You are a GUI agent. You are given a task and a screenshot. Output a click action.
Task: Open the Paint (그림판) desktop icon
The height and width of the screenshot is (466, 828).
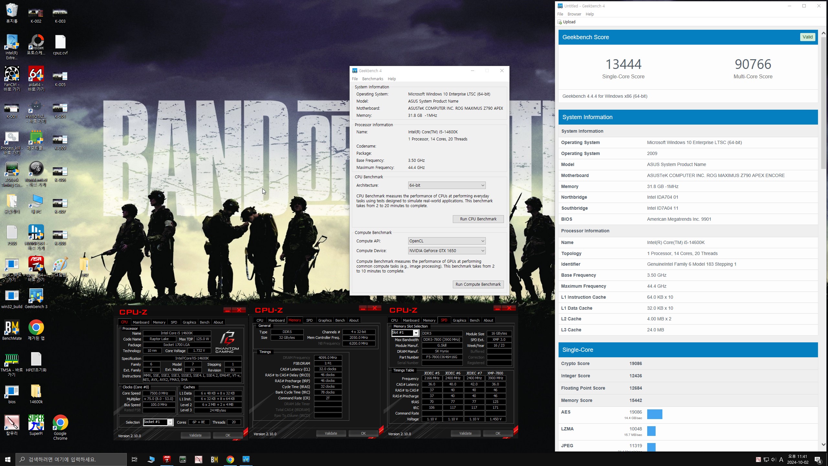tap(60, 267)
